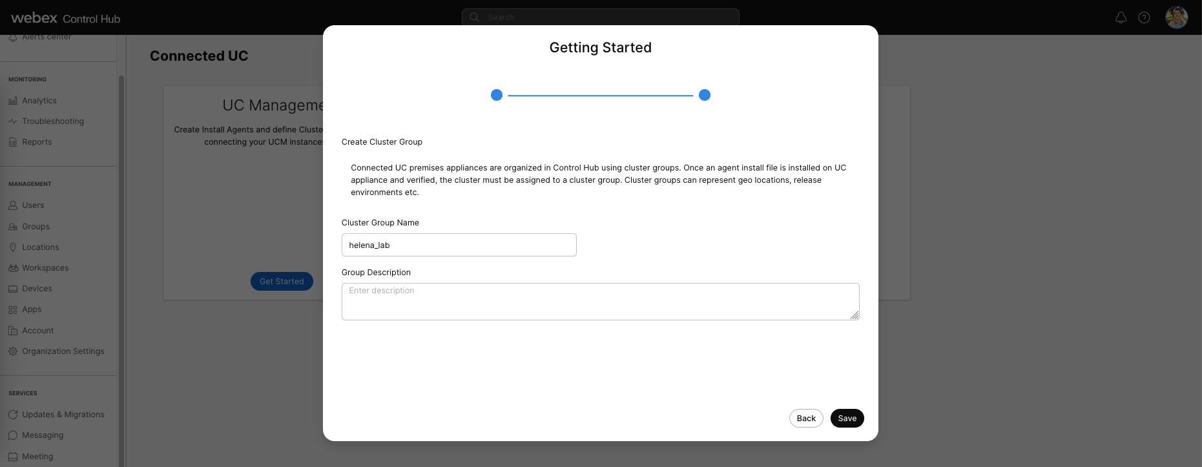This screenshot has height=467, width=1202.
Task: Click the Troubleshooting pulse icon
Action: coord(13,121)
